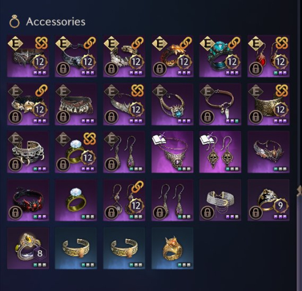Image resolution: width=302 pixels, height=291 pixels.
Task: Choose the black gold ring level 9
Action: pos(268,200)
